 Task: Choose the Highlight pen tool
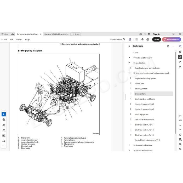click(4, 125)
